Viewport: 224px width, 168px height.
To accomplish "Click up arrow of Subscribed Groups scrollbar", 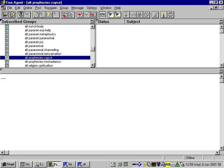I will [93, 27].
